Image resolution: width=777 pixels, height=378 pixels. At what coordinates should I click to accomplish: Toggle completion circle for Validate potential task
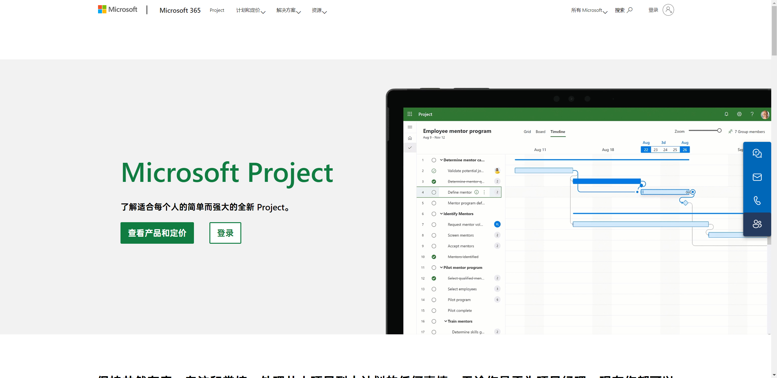tap(434, 171)
